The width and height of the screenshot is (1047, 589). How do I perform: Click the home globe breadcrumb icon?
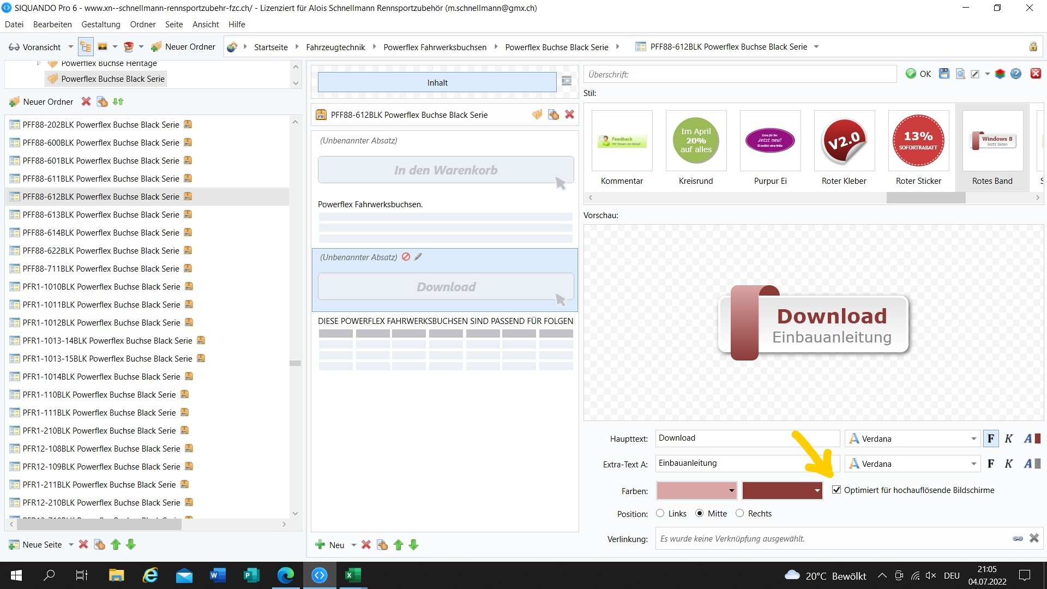pyautogui.click(x=232, y=47)
